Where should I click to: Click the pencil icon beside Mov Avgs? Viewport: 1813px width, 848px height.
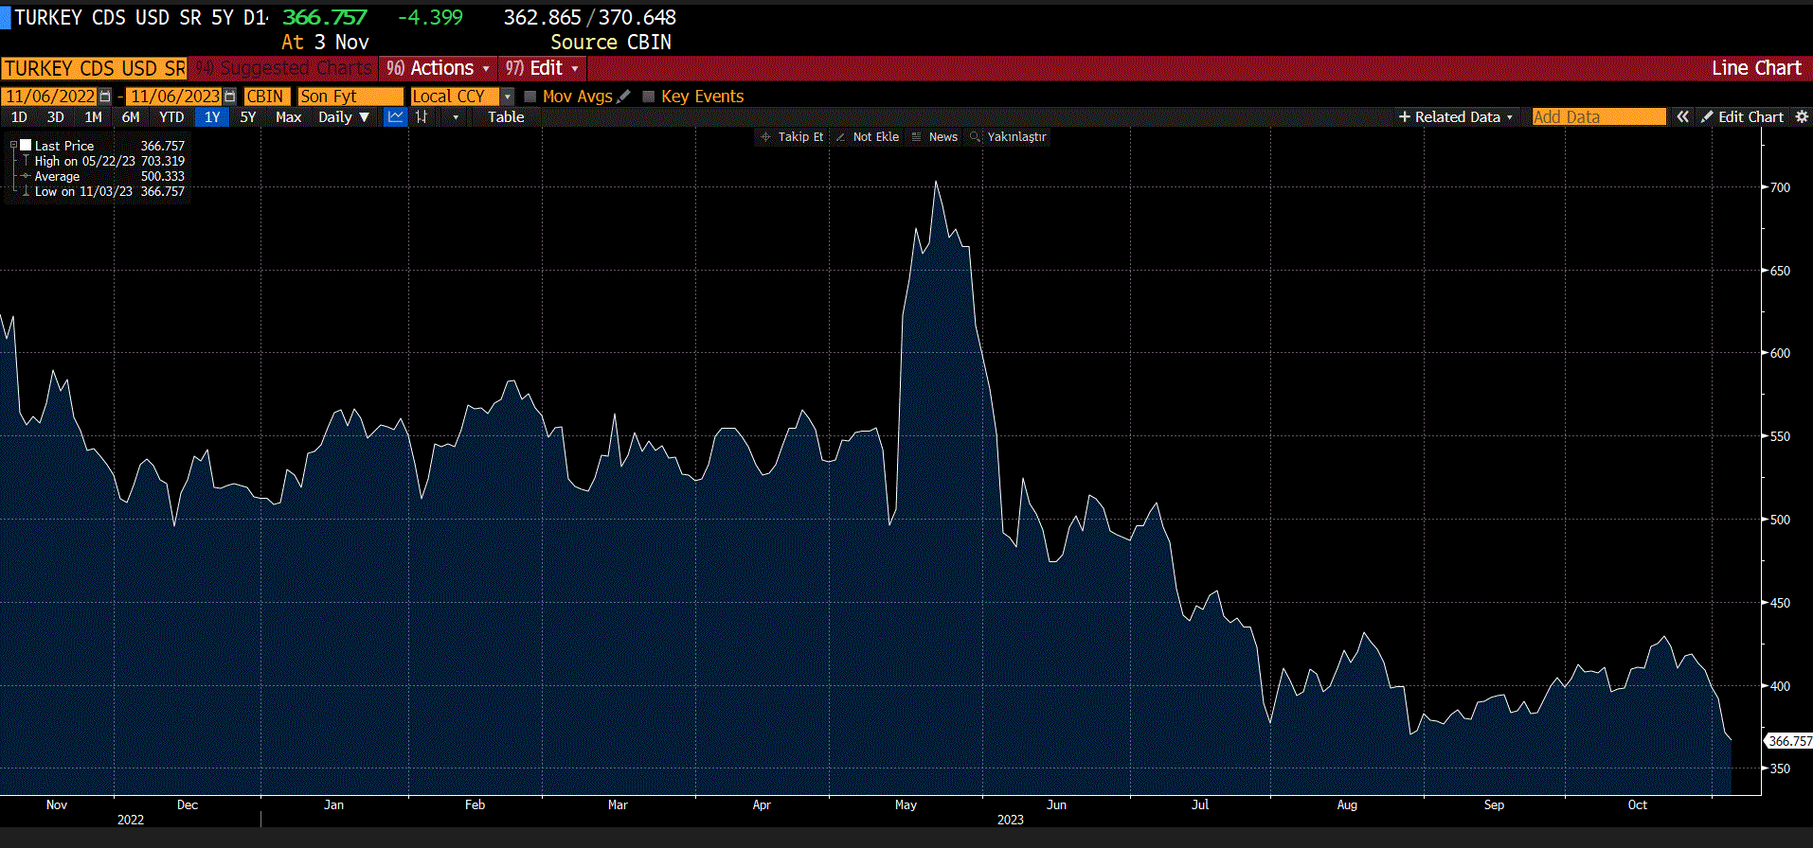623,97
